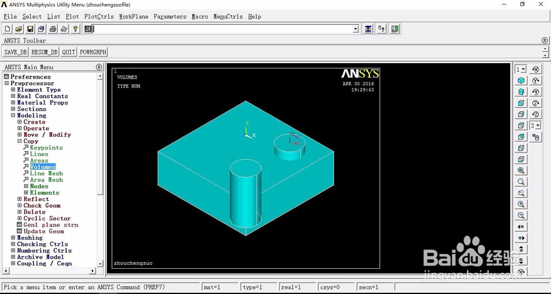The width and height of the screenshot is (551, 294).
Task: Click rotate-X icon beside window number dropdown
Action: (536, 69)
